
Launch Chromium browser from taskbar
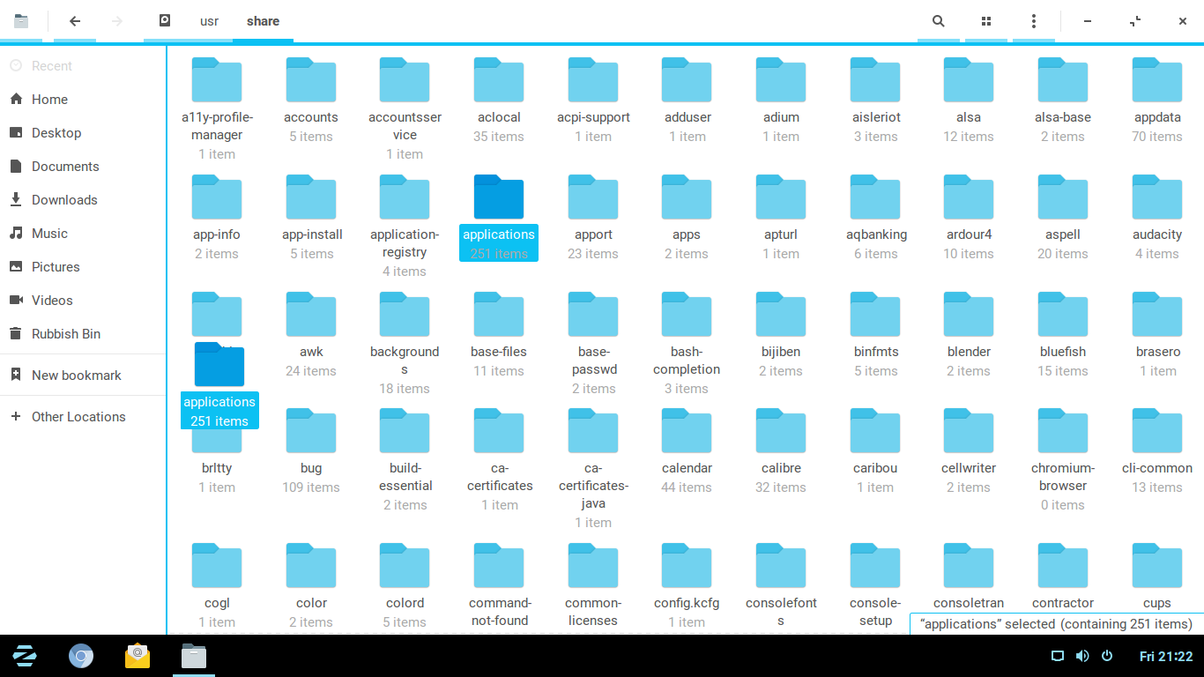(81, 656)
